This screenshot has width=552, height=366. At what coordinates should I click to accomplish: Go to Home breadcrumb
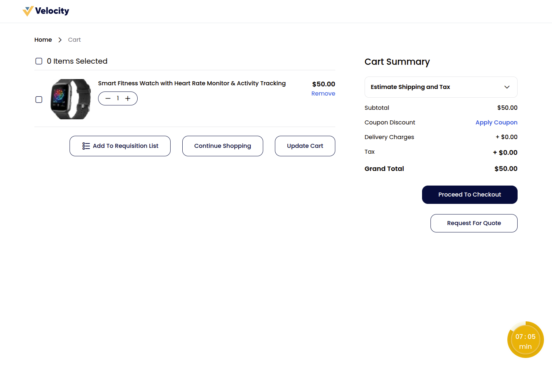click(43, 40)
